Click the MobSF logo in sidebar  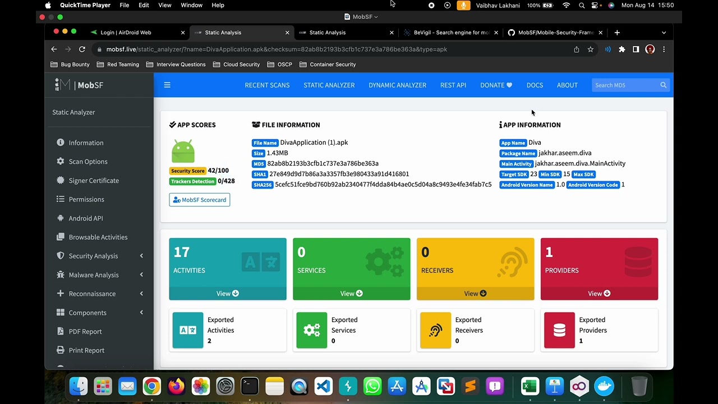tap(79, 85)
